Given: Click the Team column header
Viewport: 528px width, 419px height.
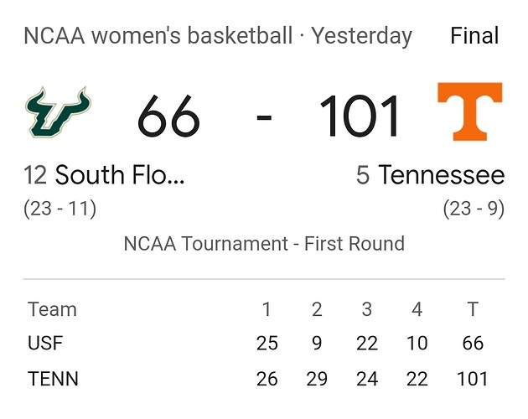Looking at the screenshot, I should 52,309.
